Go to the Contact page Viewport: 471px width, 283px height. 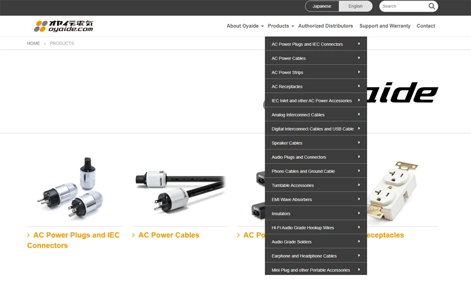pyautogui.click(x=426, y=26)
